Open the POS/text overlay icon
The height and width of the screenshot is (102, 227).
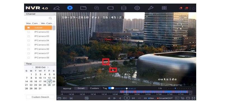pos(177,98)
